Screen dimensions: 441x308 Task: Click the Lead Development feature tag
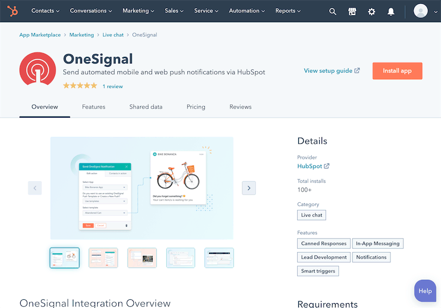[x=324, y=257]
